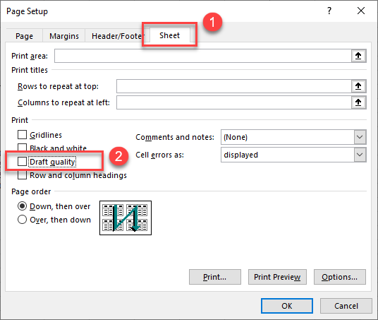Switch to the Page tab
Viewport: 378px width, 320px height.
click(25, 36)
